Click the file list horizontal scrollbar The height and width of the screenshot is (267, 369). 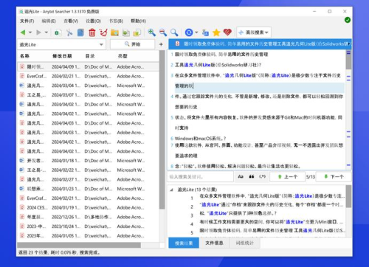point(79,245)
